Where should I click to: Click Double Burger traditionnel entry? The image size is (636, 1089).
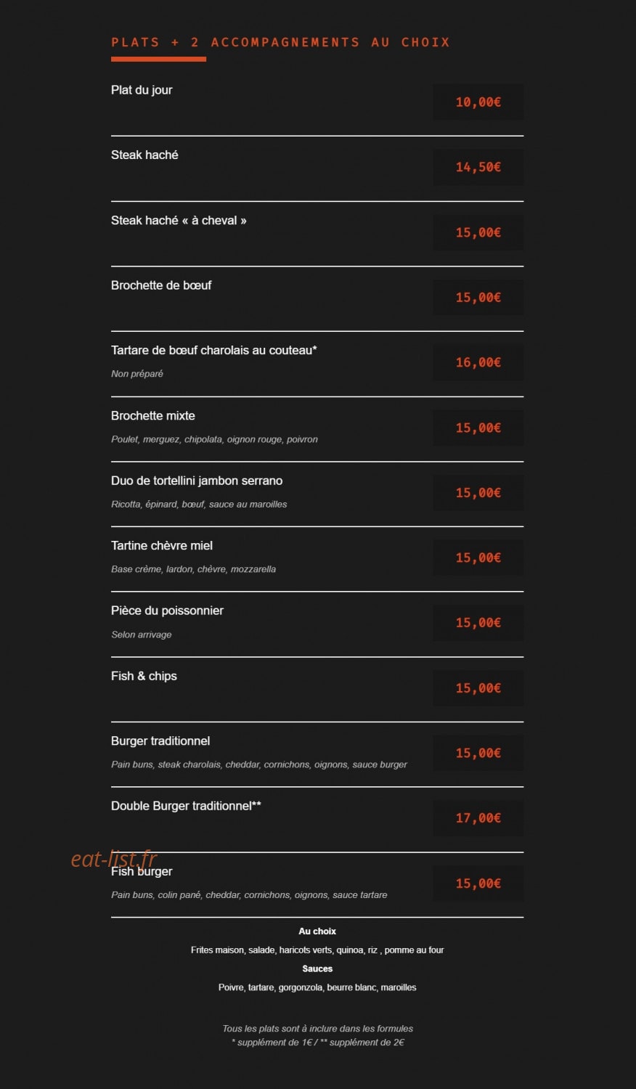(x=186, y=806)
